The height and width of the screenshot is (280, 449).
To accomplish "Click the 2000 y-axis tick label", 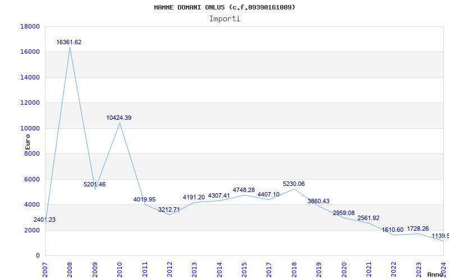I will (x=32, y=230).
